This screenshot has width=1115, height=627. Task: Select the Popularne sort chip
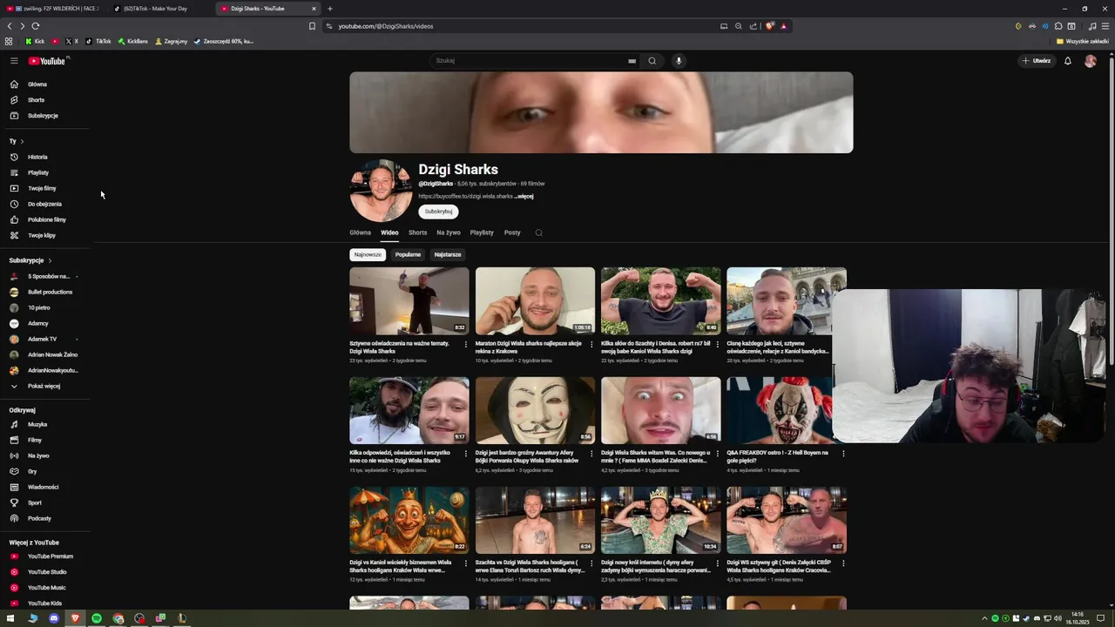point(408,254)
